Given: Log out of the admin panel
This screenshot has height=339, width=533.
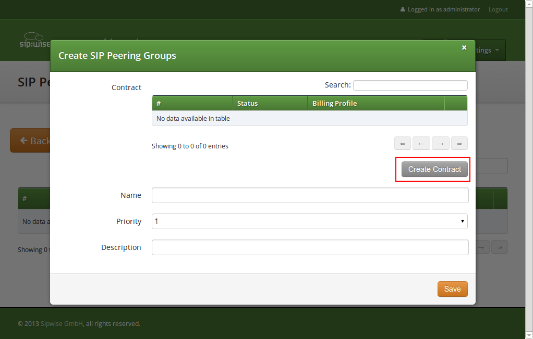Looking at the screenshot, I should [498, 9].
